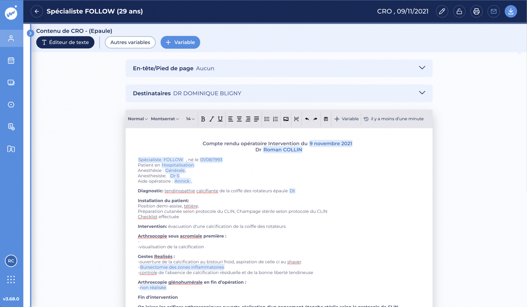
Task: Open the calendar in the sidebar
Action: click(x=11, y=61)
